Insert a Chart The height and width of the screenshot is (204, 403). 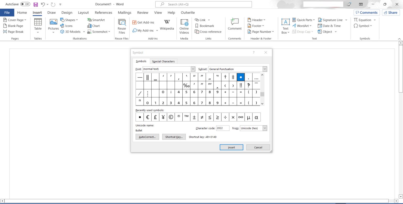point(93,26)
